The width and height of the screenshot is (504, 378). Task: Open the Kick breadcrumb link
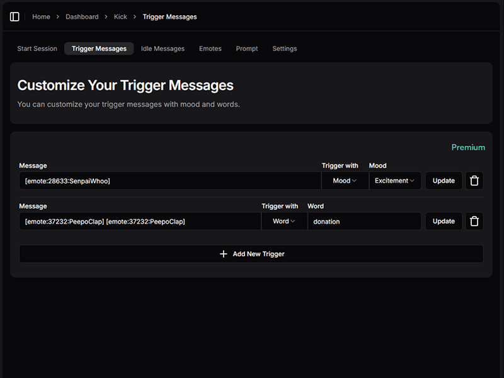coord(120,17)
